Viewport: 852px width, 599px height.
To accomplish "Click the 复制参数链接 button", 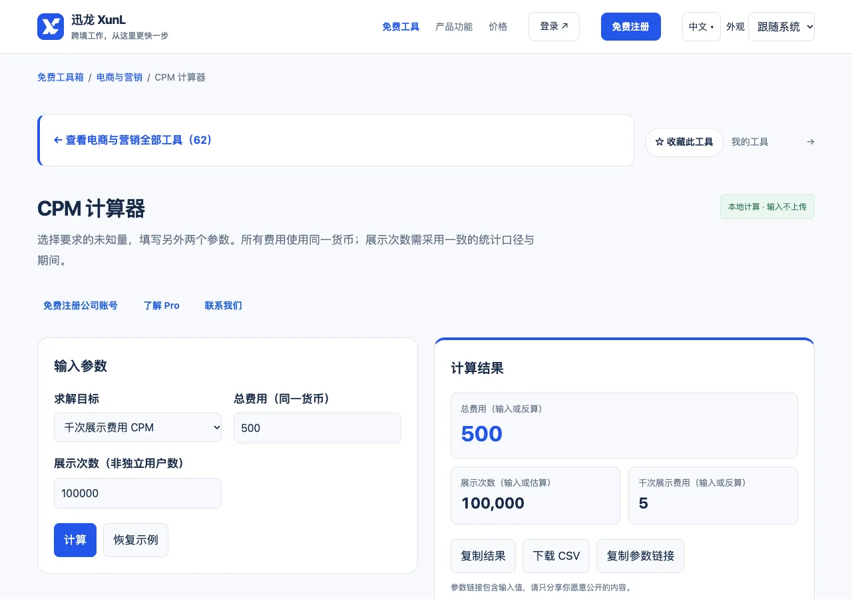I will (640, 556).
